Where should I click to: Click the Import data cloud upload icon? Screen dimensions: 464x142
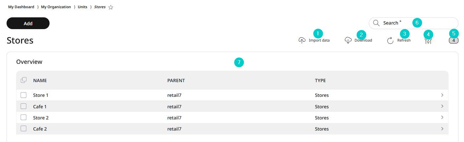tap(302, 40)
